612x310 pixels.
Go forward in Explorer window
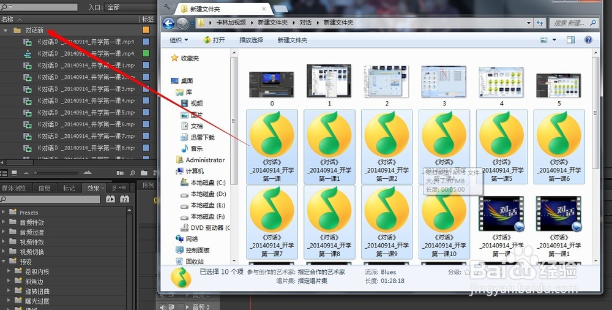tap(182, 23)
